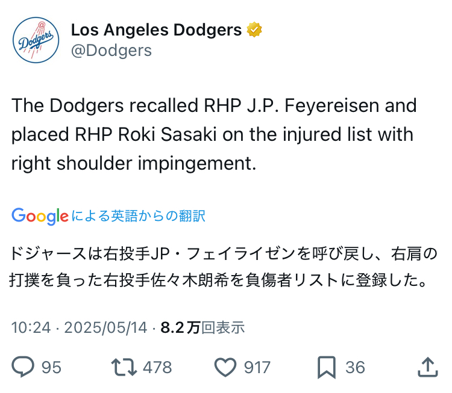Viewport: 452px width, 393px height.
Task: View the 8.2万 view count
Action: [x=202, y=327]
